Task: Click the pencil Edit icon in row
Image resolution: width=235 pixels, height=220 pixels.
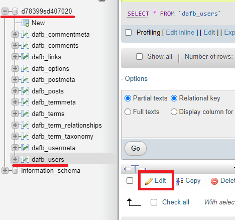Action: pyautogui.click(x=149, y=181)
